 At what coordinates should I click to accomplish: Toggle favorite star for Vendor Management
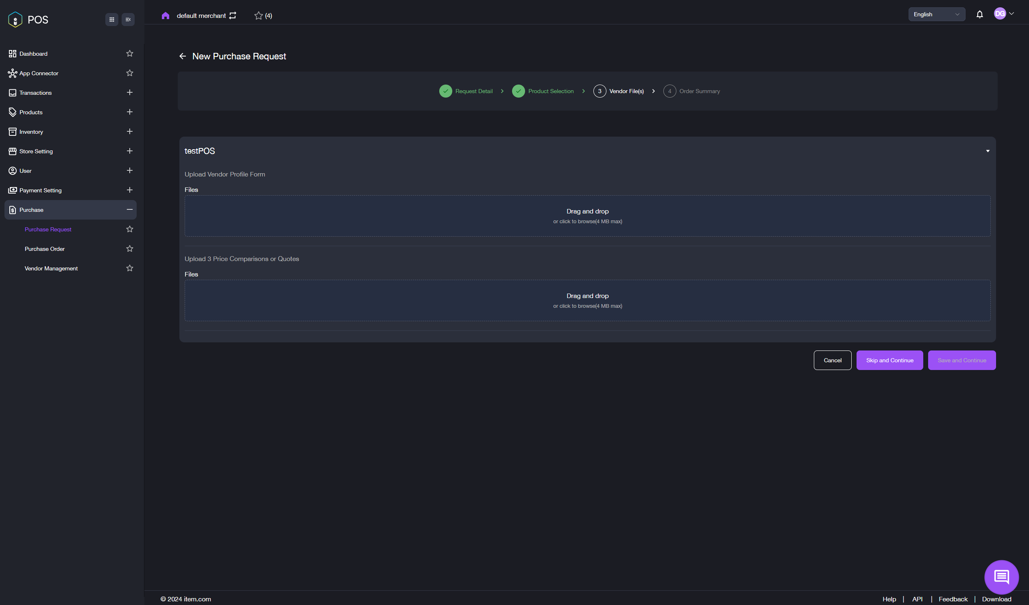(129, 268)
